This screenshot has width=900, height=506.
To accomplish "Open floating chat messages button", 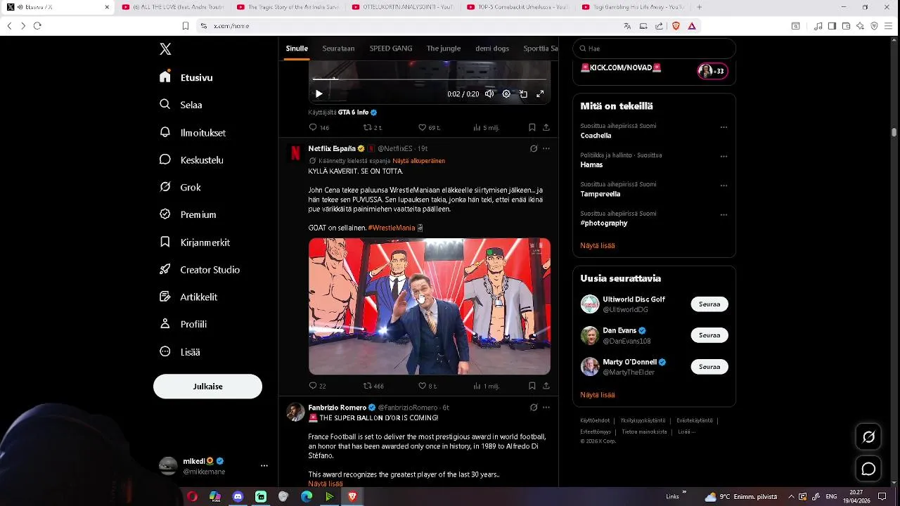I will [x=868, y=469].
